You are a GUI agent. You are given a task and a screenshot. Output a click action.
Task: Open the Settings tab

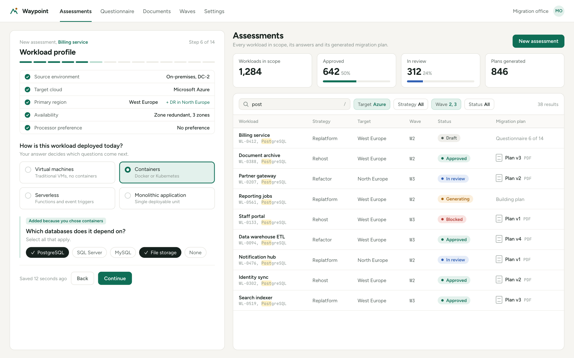pos(214,11)
